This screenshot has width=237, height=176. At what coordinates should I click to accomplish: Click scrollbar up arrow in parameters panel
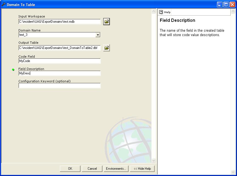[x=154, y=11]
